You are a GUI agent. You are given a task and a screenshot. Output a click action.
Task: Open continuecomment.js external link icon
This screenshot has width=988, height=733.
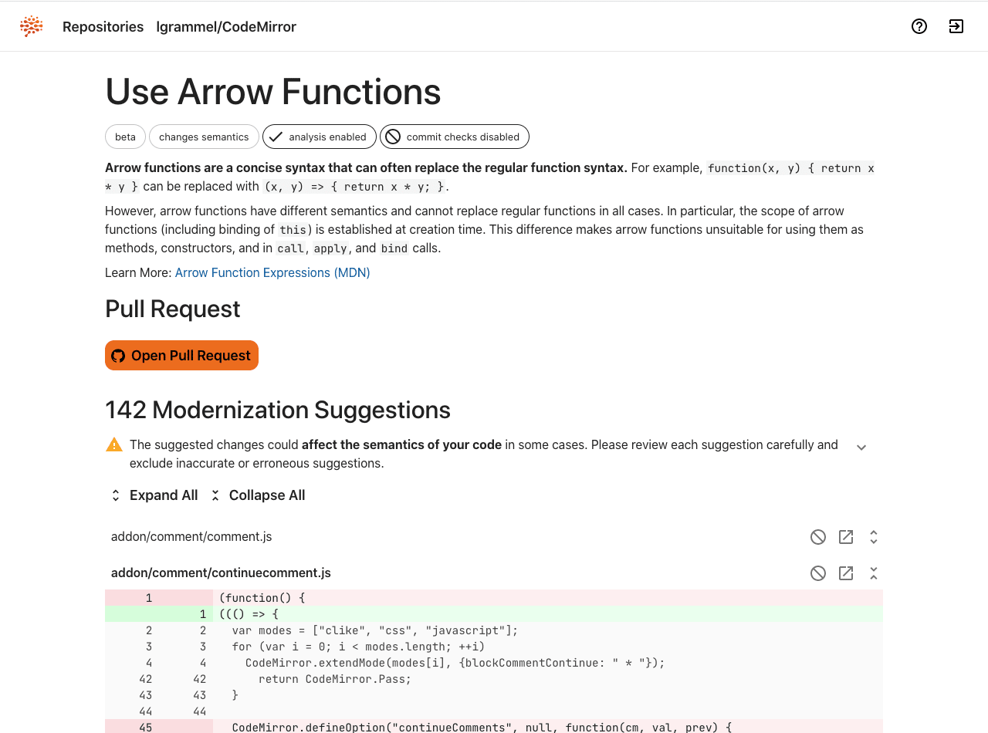(x=846, y=573)
